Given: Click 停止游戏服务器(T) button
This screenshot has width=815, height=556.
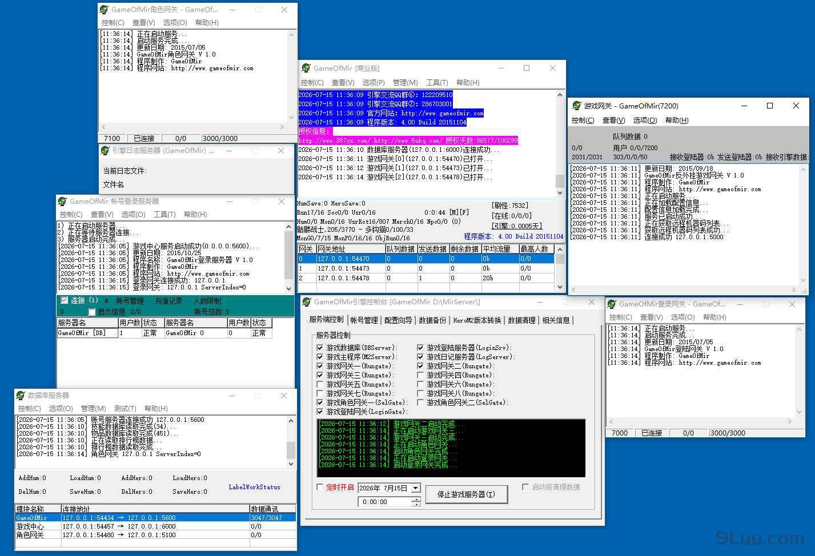Looking at the screenshot, I should tap(466, 494).
